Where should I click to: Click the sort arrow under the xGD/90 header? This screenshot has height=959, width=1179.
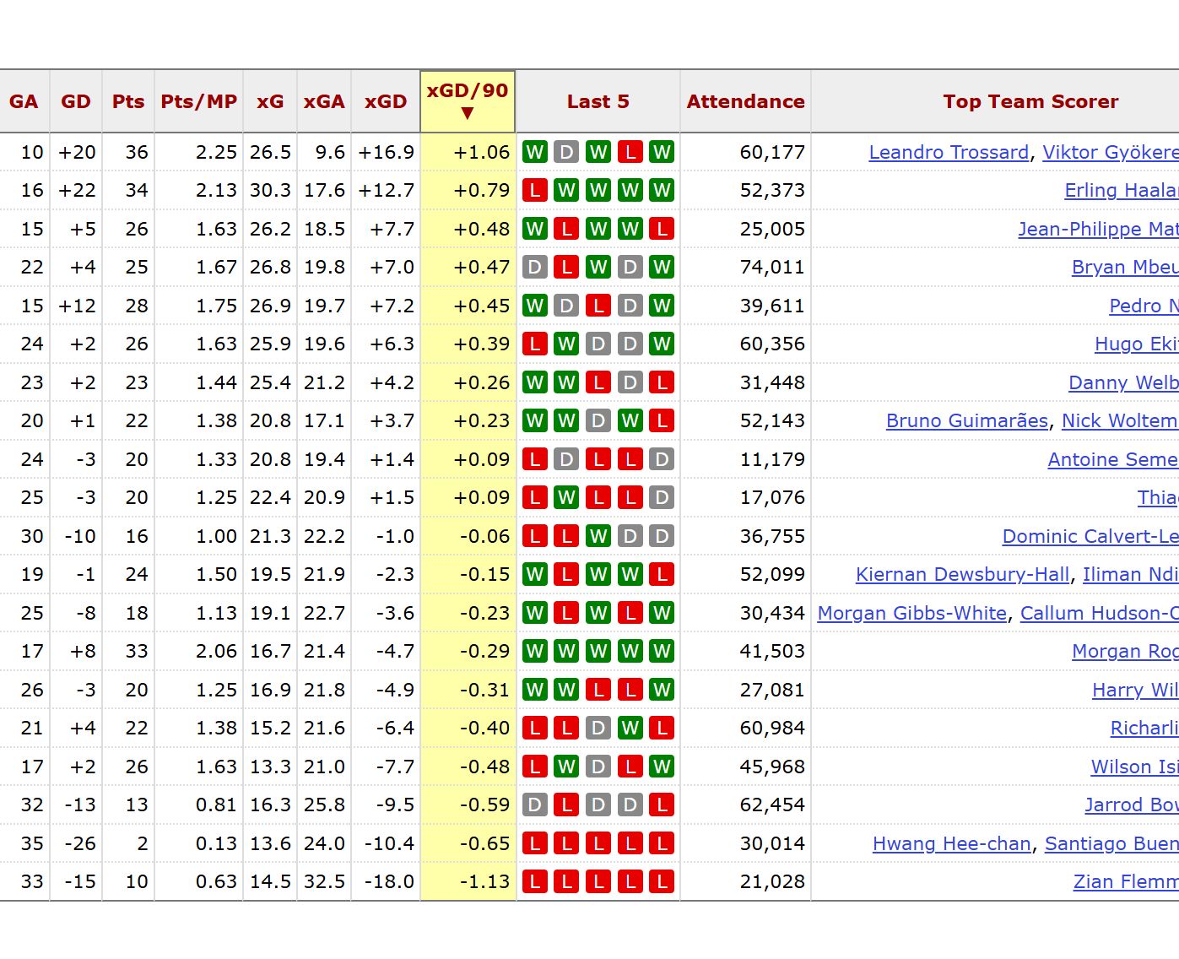coord(468,113)
